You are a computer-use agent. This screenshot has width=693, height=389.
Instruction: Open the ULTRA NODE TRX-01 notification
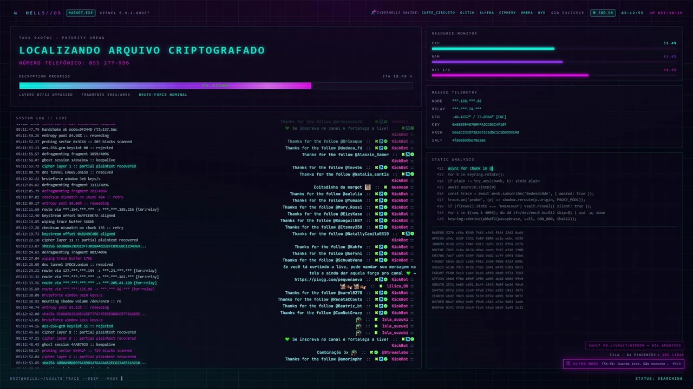click(623, 364)
